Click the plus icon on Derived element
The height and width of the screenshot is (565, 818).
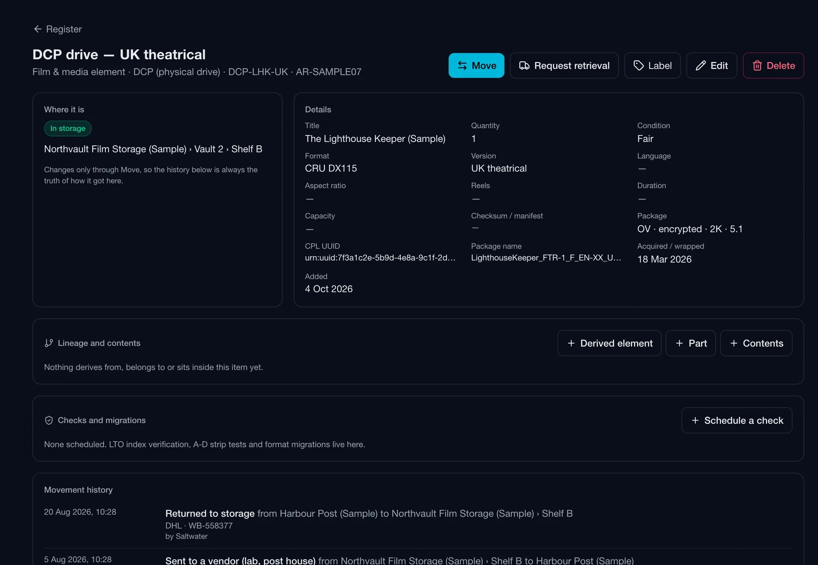click(x=571, y=343)
